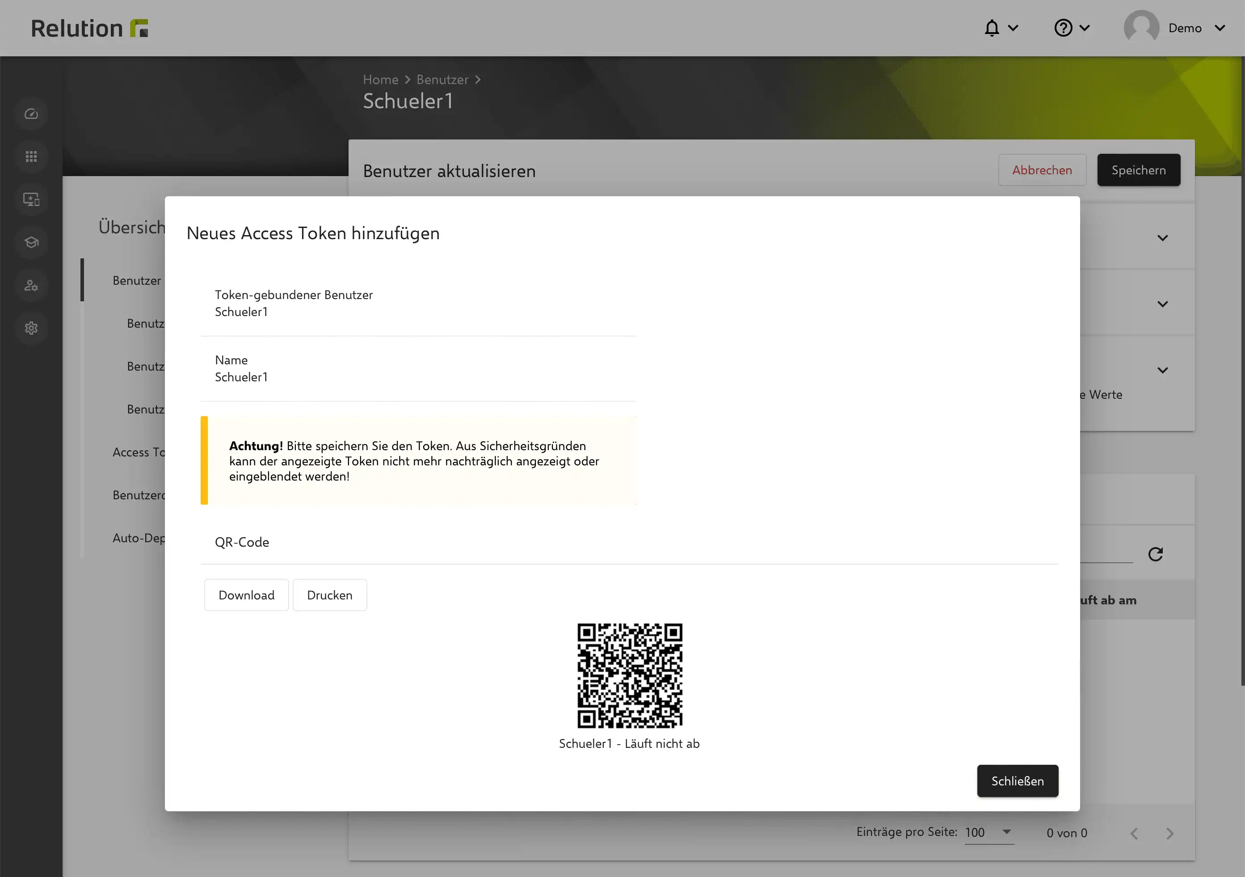Click the Schueler1 page heading

tap(408, 101)
